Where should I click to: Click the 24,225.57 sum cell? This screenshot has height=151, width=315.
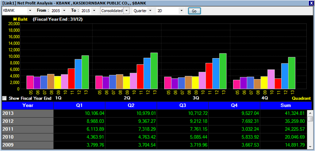point(284,129)
